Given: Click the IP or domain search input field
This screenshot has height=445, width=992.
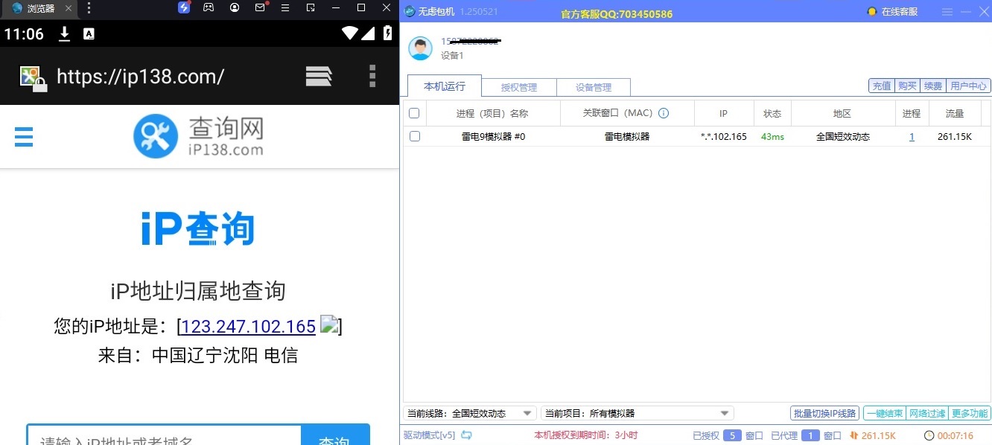Looking at the screenshot, I should click(164, 437).
